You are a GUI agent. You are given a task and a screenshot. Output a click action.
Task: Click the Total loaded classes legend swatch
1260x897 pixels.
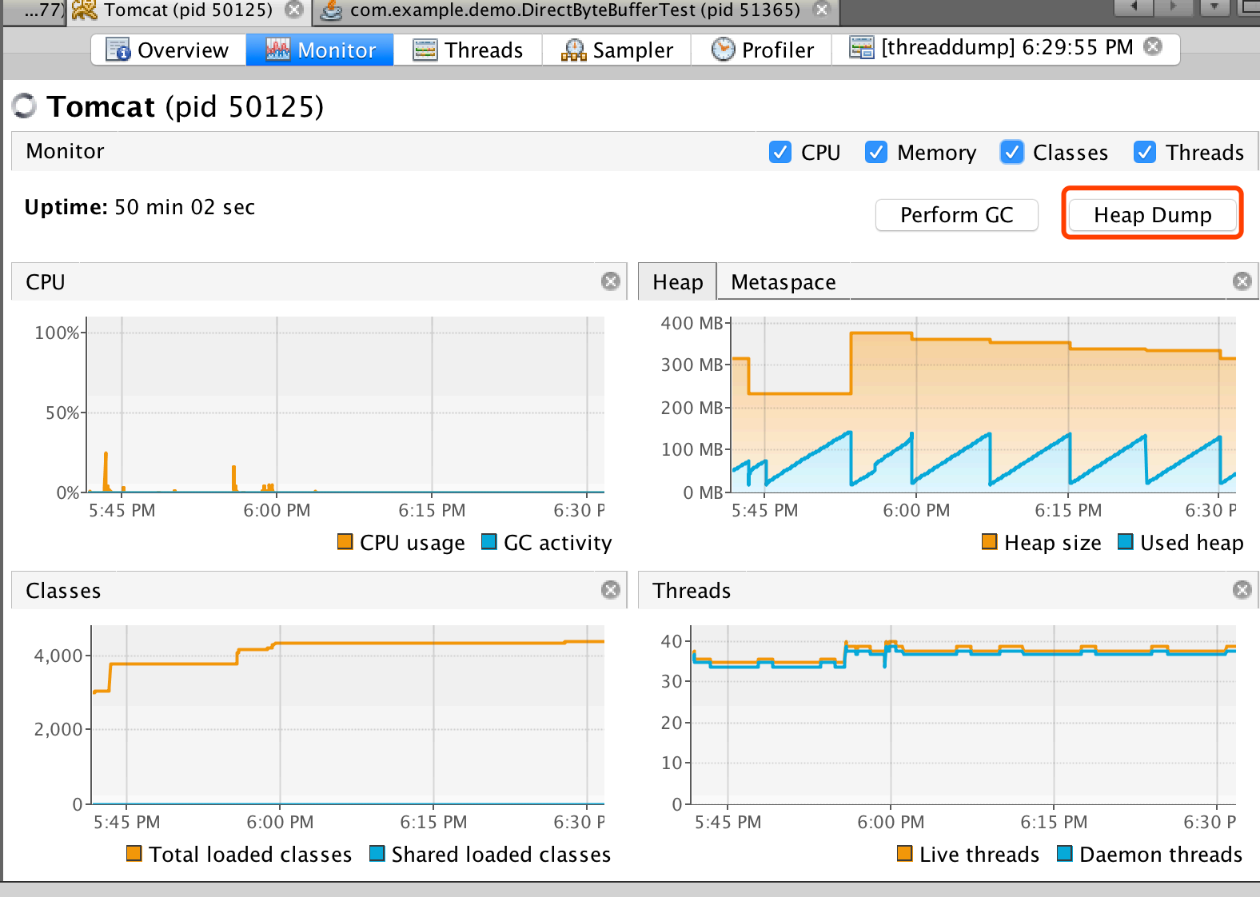click(x=134, y=854)
